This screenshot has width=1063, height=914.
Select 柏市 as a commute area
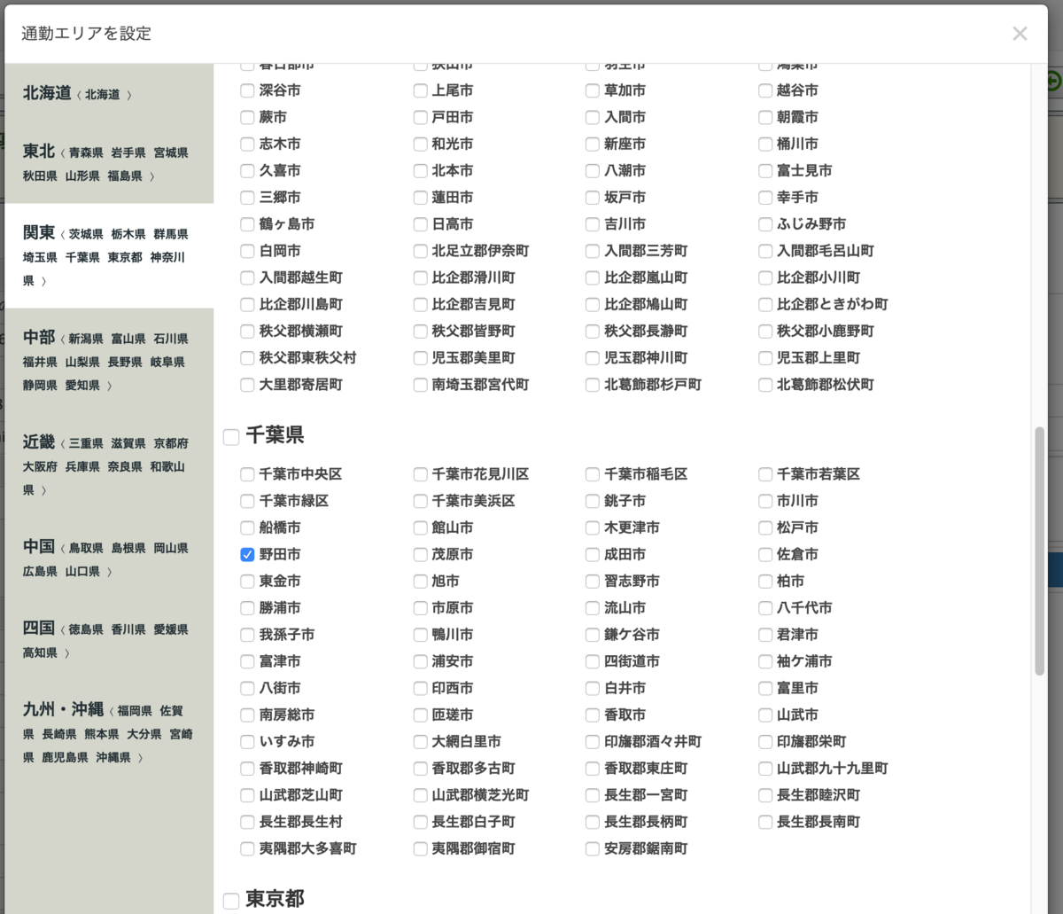(764, 581)
